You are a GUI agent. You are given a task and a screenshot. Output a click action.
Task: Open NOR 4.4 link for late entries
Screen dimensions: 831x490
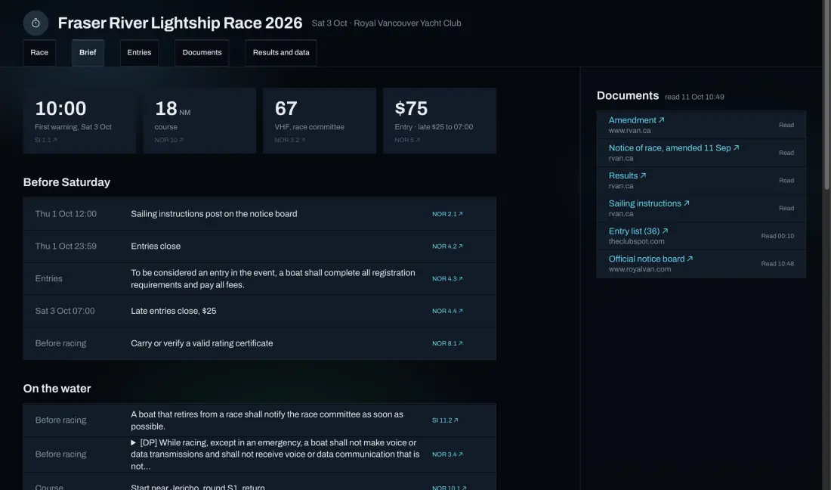pos(447,312)
